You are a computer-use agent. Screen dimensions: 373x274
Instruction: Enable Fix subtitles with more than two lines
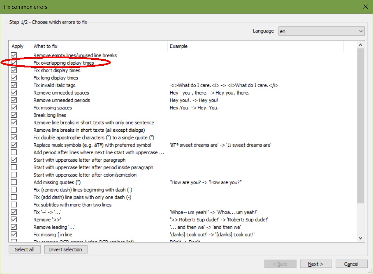[14, 205]
